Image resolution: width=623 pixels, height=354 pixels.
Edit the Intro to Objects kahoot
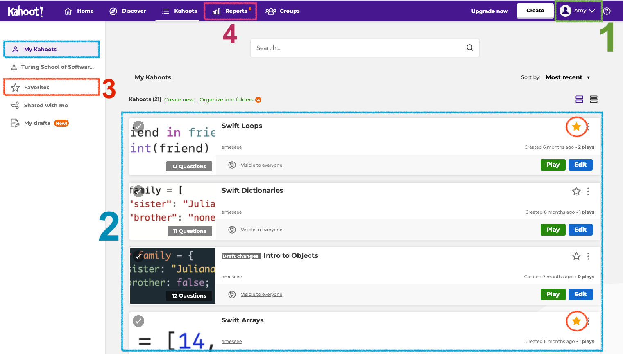pyautogui.click(x=580, y=294)
